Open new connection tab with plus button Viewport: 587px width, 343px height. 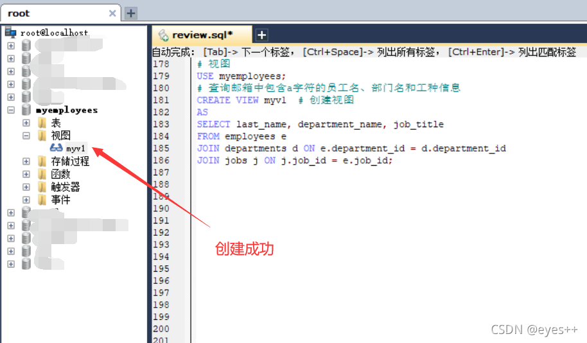[130, 13]
